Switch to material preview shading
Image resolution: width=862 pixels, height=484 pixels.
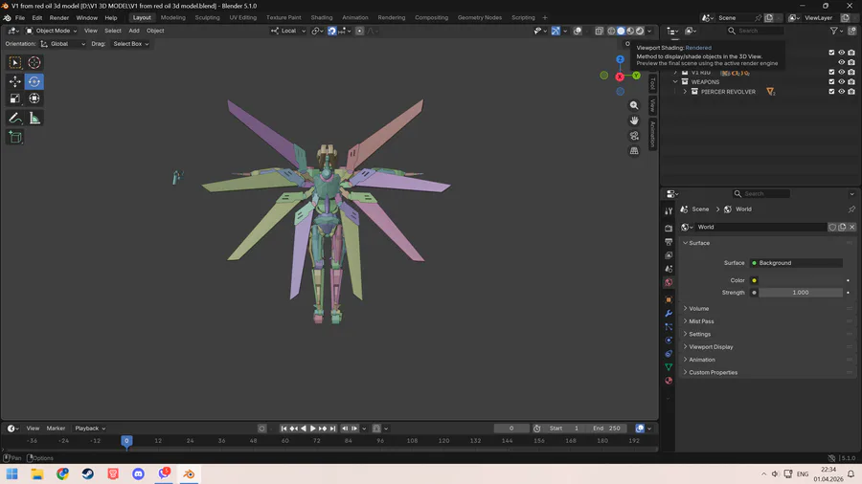(630, 31)
